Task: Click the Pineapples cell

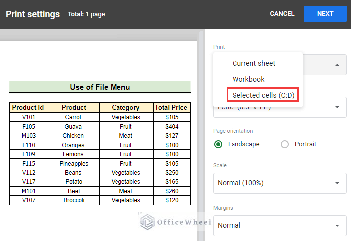Action: click(x=74, y=163)
